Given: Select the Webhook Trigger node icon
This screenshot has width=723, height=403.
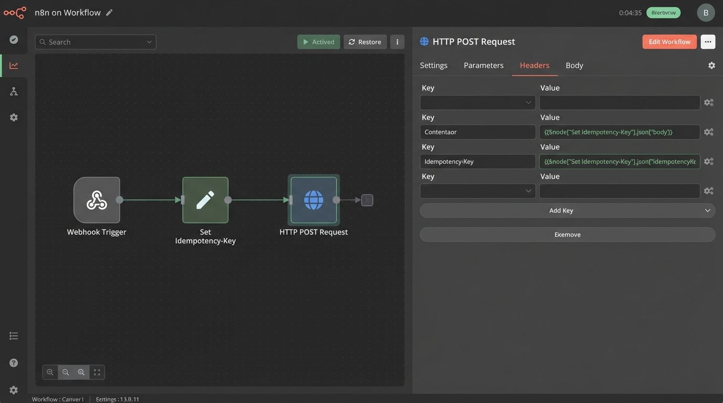Looking at the screenshot, I should coord(97,200).
